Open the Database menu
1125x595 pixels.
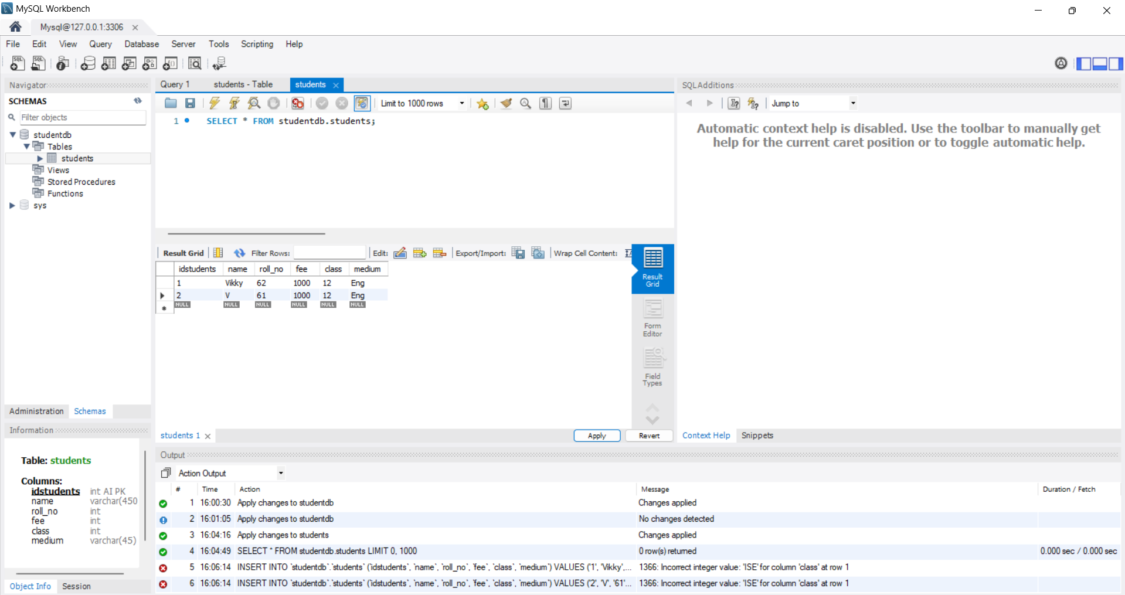[x=141, y=44]
